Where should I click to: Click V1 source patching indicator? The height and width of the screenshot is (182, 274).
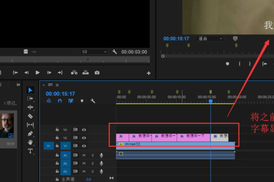pos(48,146)
